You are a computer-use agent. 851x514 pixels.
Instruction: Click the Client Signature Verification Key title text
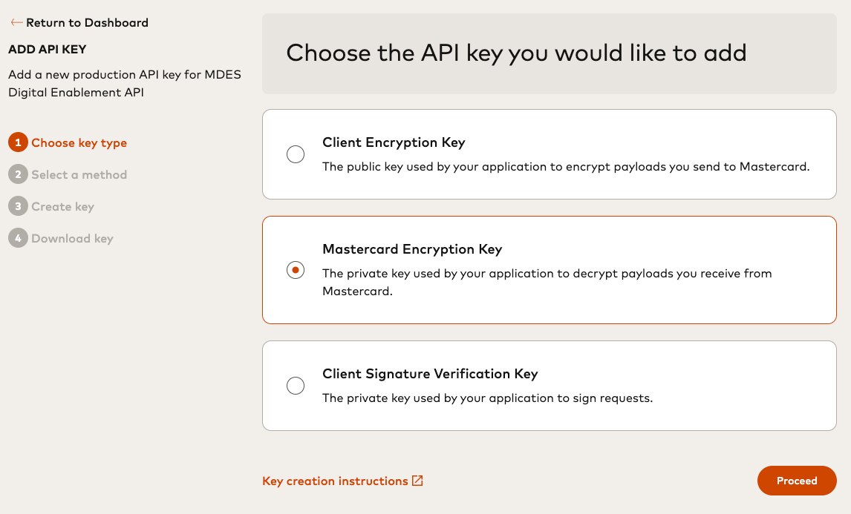click(430, 374)
